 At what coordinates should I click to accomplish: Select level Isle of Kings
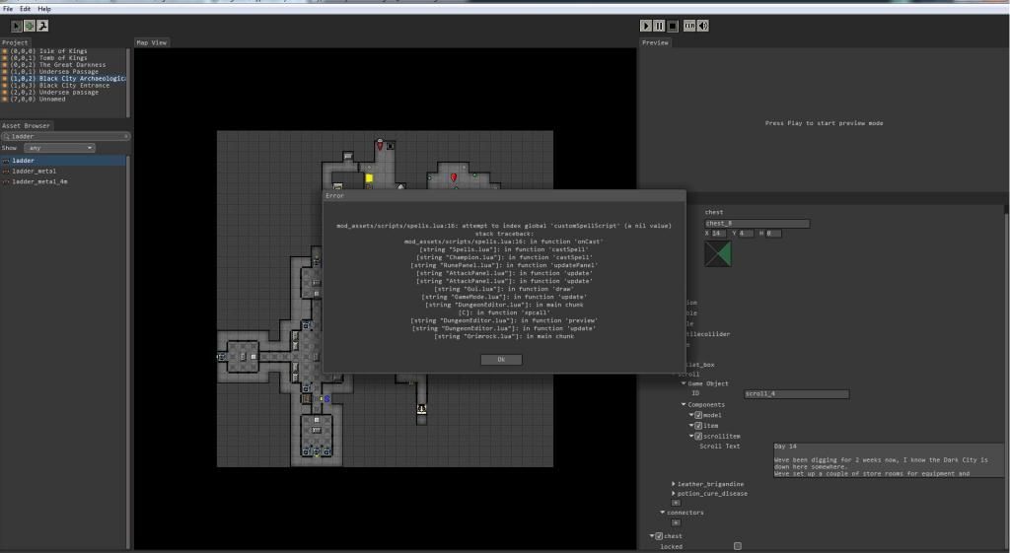(63, 51)
